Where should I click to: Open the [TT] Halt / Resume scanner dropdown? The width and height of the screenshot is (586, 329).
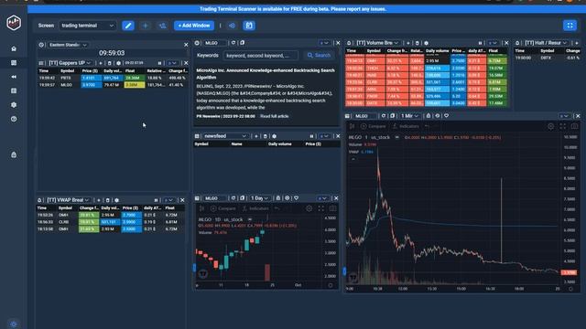546,43
